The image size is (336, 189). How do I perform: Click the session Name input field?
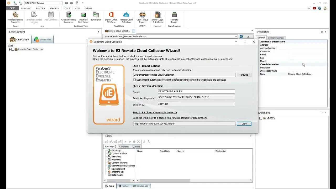tap(196, 91)
